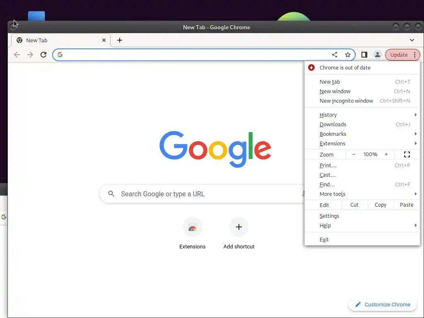The image size is (424, 318).
Task: Select New tab from the menu
Action: [x=362, y=82]
